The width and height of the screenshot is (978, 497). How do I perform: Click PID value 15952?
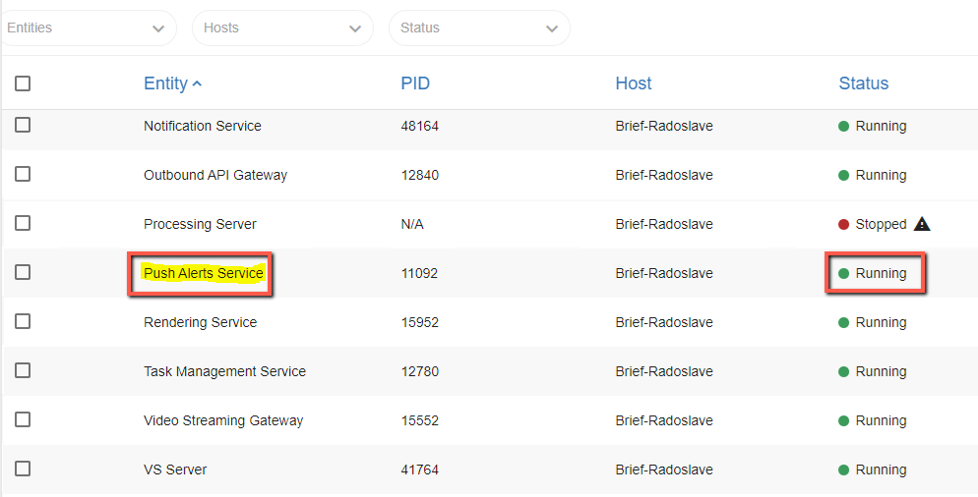tap(420, 322)
